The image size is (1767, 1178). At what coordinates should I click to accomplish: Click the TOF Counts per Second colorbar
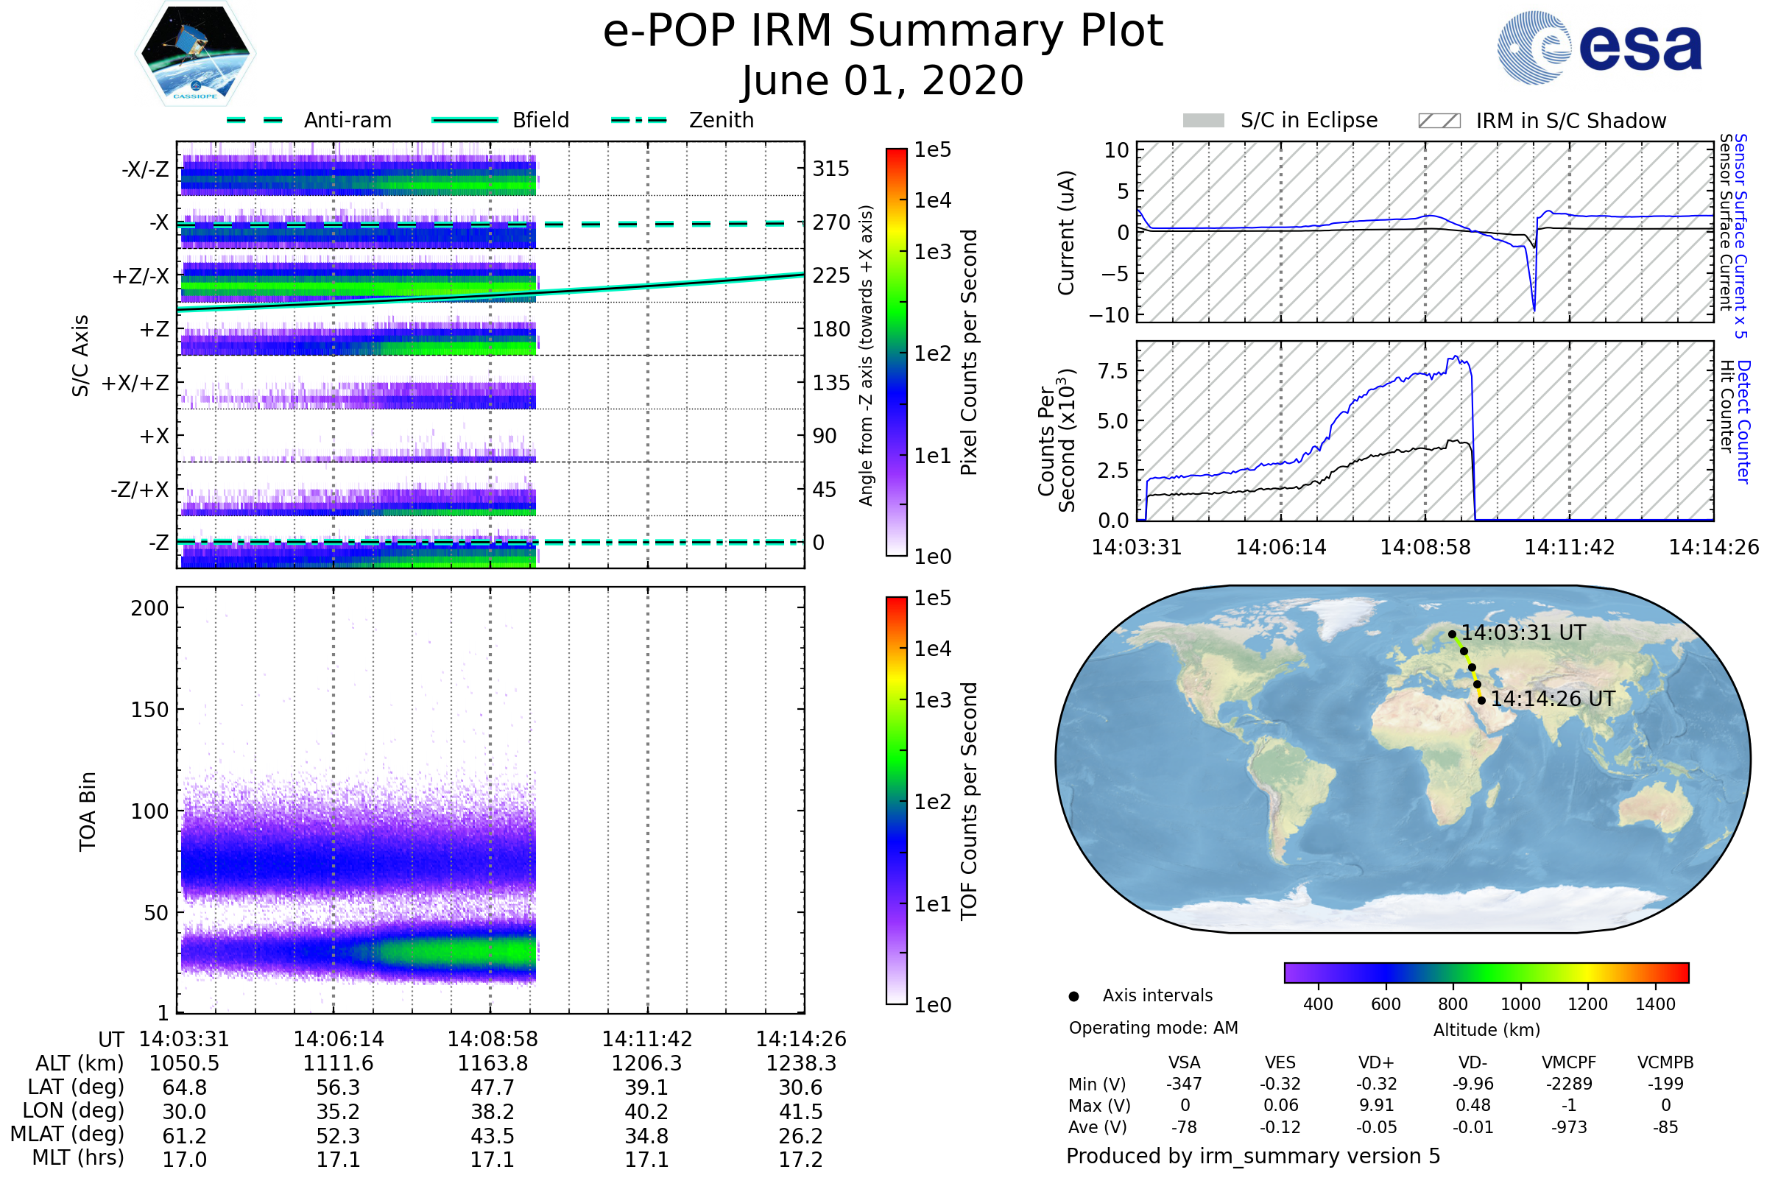[896, 800]
